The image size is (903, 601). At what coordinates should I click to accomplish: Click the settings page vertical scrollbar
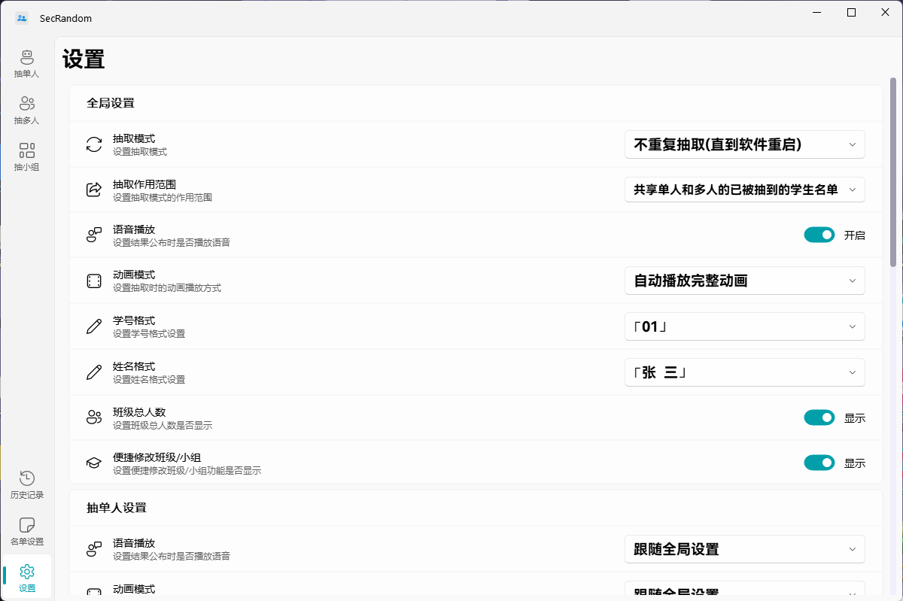[x=893, y=171]
